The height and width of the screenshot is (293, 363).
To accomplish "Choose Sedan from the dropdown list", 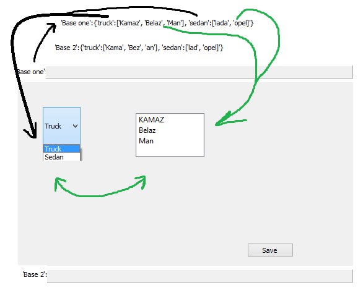I will click(61, 157).
